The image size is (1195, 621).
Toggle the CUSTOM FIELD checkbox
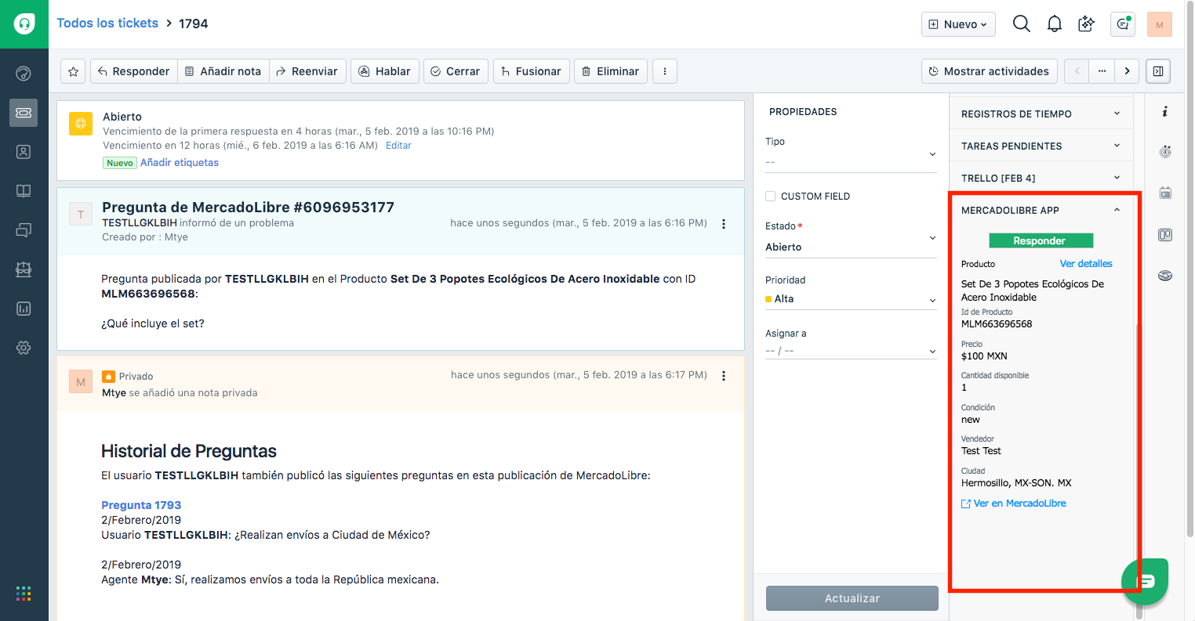pos(771,197)
